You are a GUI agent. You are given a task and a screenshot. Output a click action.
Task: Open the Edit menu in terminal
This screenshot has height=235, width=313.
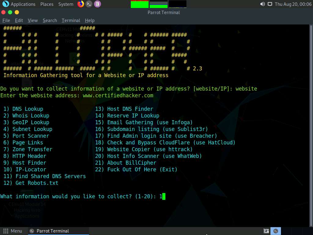pyautogui.click(x=19, y=21)
